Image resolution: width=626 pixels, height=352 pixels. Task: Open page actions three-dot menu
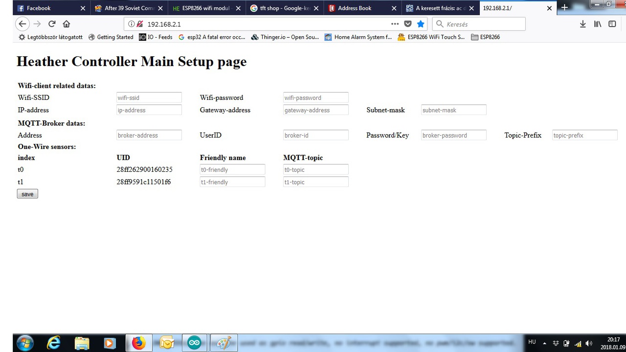tap(395, 24)
